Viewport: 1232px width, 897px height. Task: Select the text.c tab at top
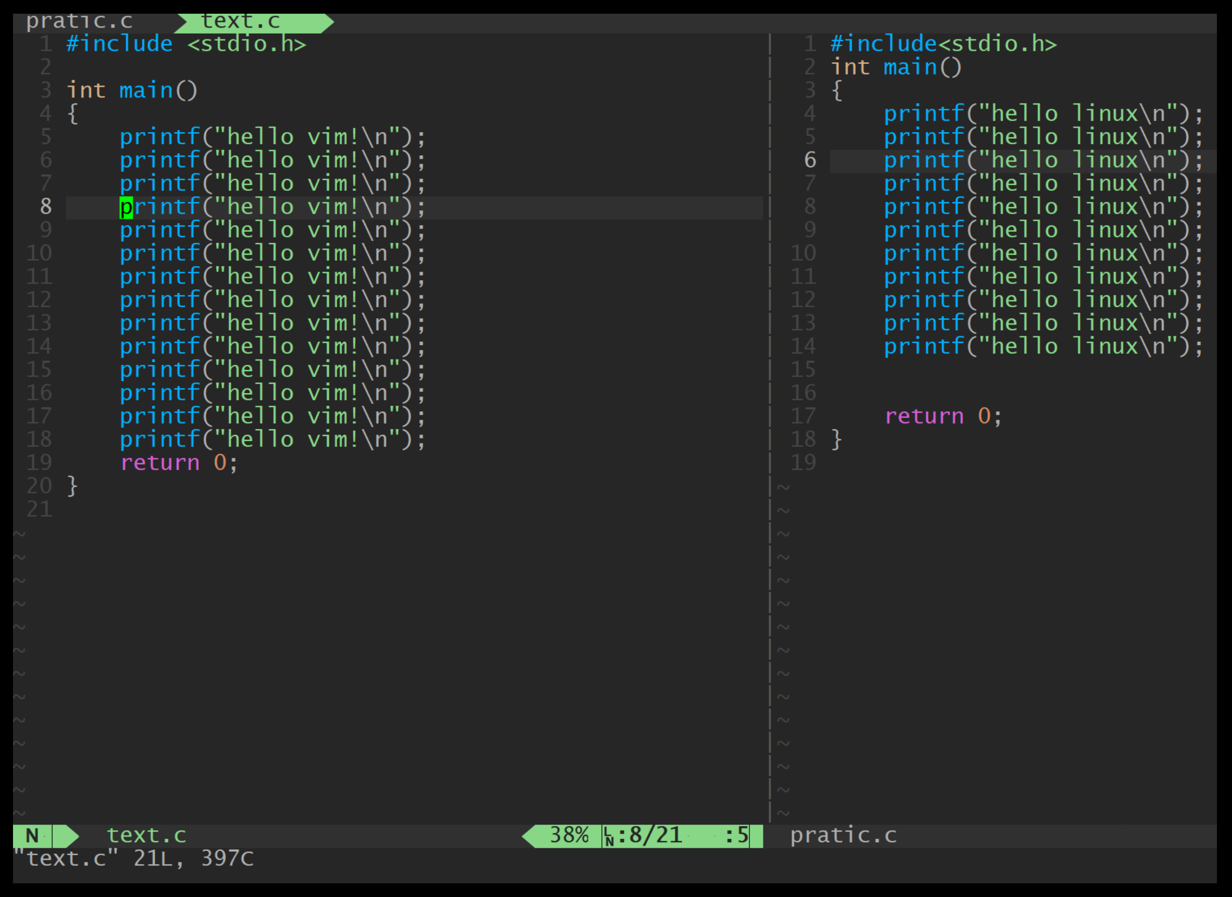click(x=241, y=22)
